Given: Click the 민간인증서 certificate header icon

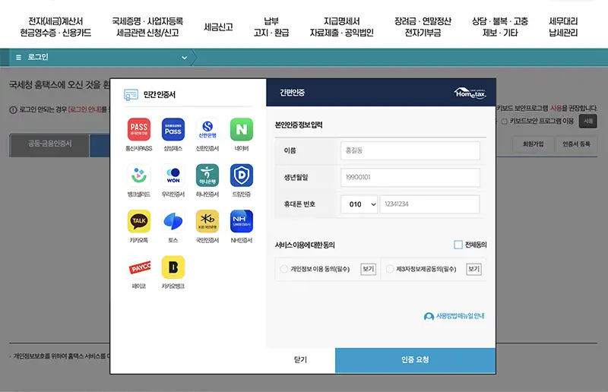Looking at the screenshot, I should [131, 95].
